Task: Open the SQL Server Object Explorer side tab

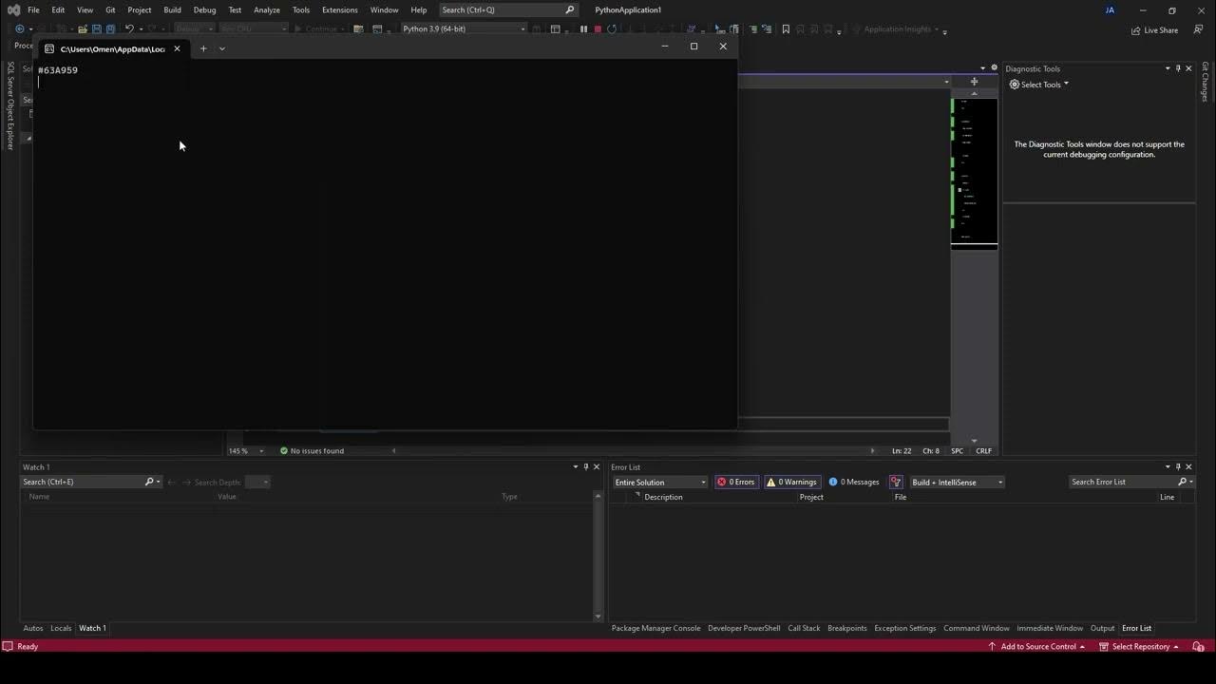Action: click(10, 105)
